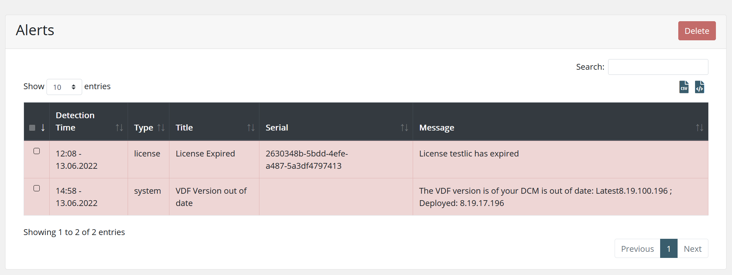
Task: Click the Title column header
Action: click(184, 128)
